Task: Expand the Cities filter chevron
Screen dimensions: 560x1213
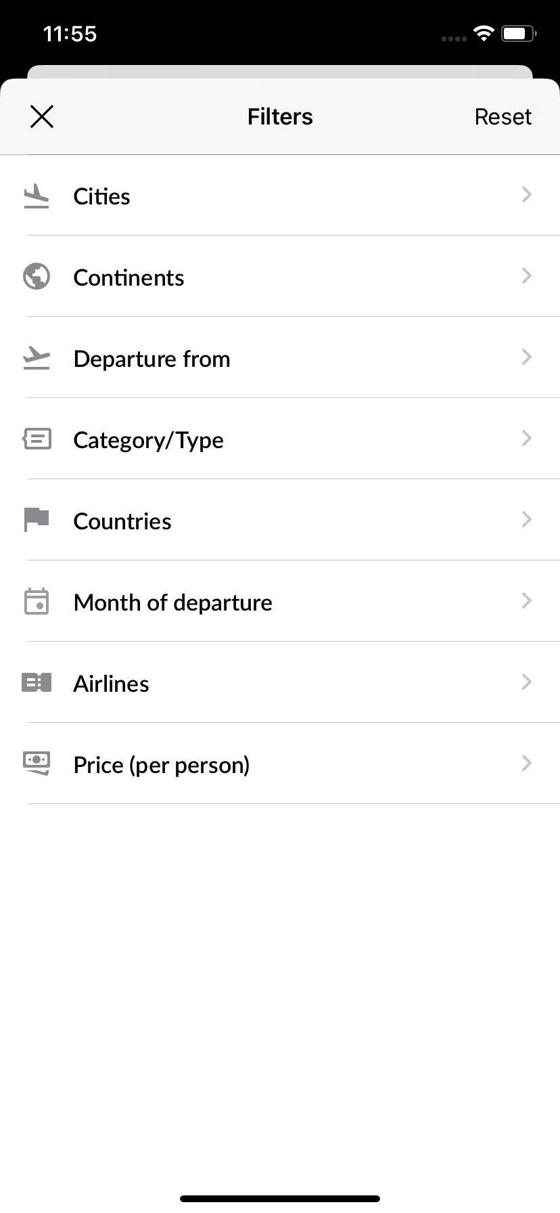Action: [527, 195]
